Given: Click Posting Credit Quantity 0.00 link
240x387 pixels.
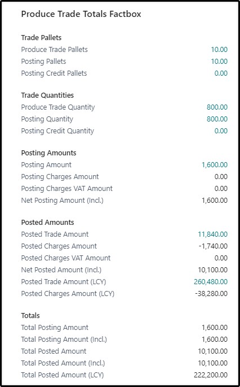Looking at the screenshot, I should (x=221, y=131).
